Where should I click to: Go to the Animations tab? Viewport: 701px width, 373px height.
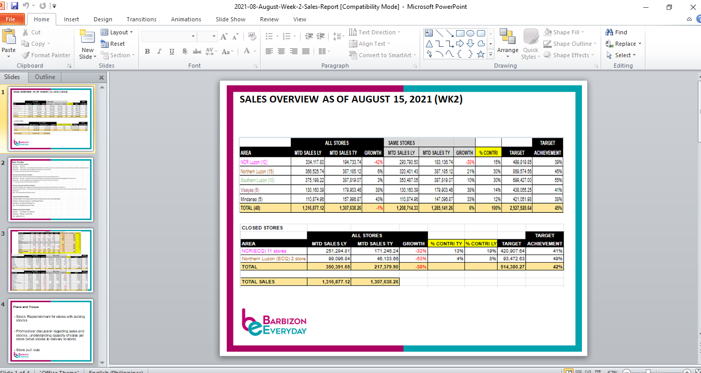pyautogui.click(x=186, y=19)
